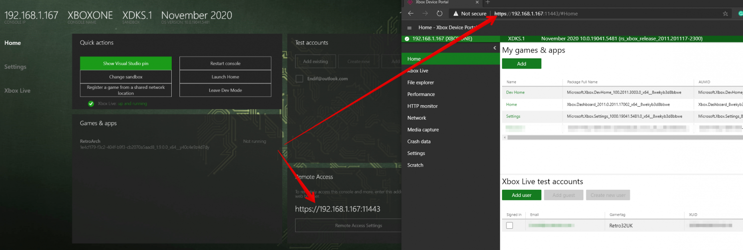Tick the Signed in checkbox for Retro32UK
Viewport: 743px width, 250px height.
(509, 225)
